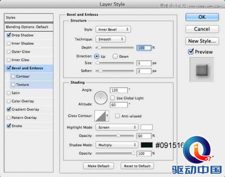This screenshot has width=225, height=177.
Task: Click the Make Default button
Action: click(x=99, y=166)
